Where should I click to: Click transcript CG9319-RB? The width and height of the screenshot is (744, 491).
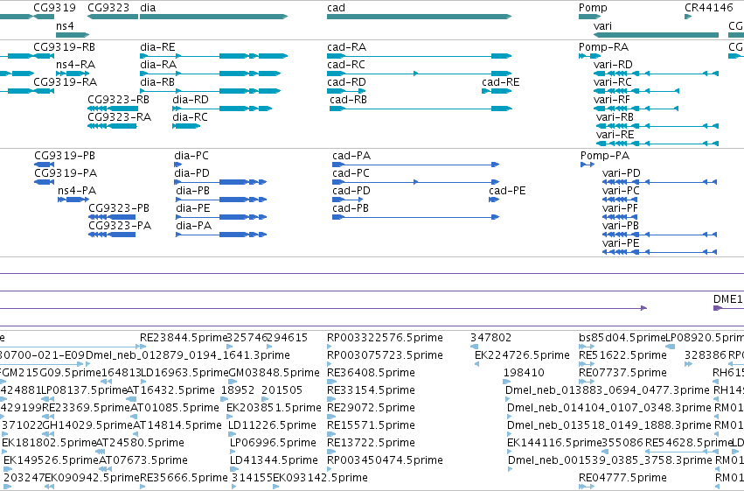click(x=64, y=47)
